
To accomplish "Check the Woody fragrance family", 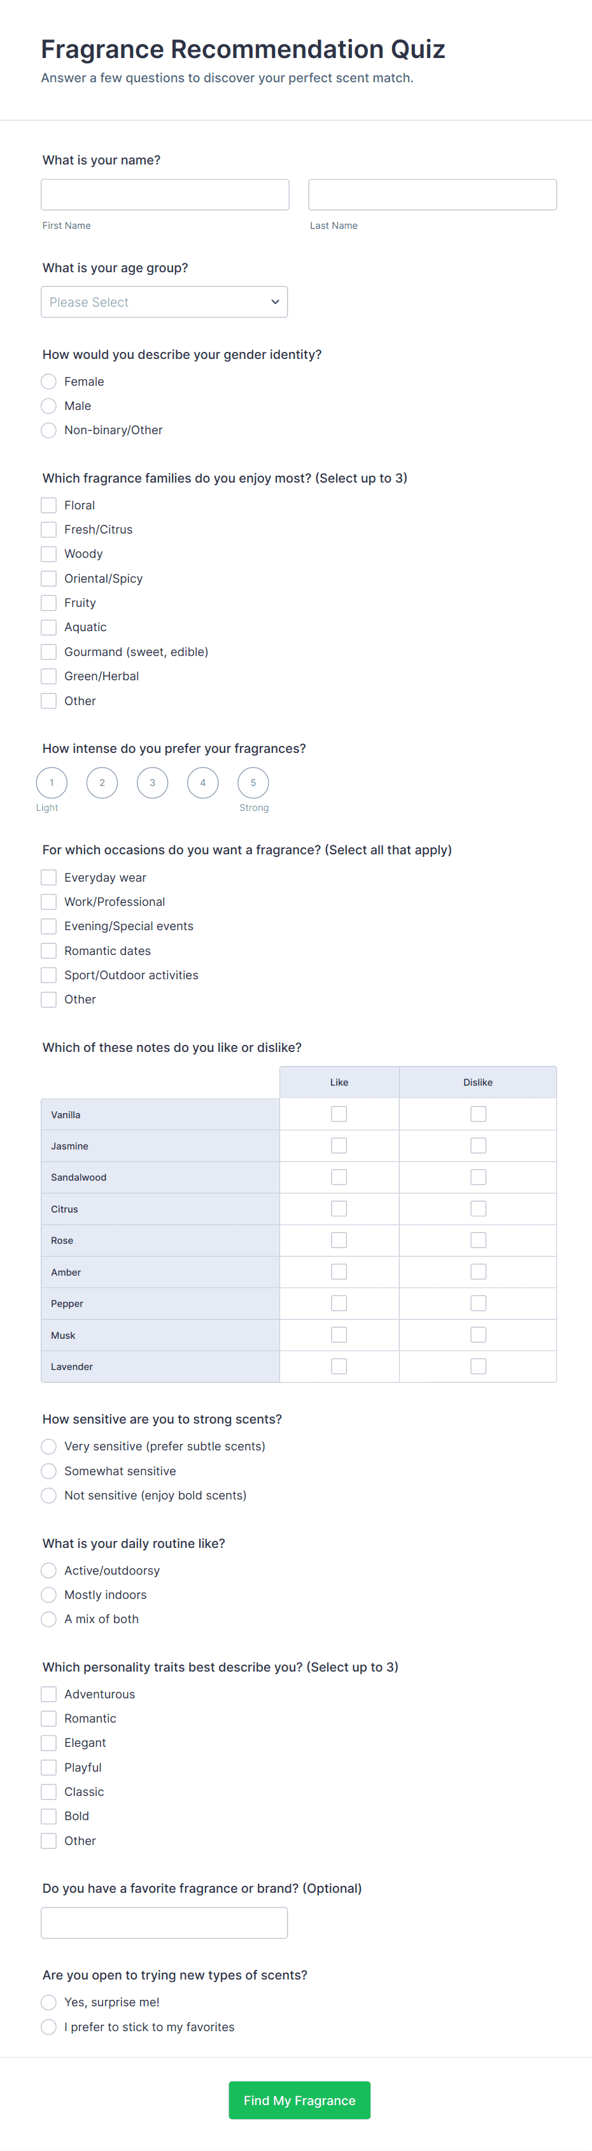I will (49, 553).
